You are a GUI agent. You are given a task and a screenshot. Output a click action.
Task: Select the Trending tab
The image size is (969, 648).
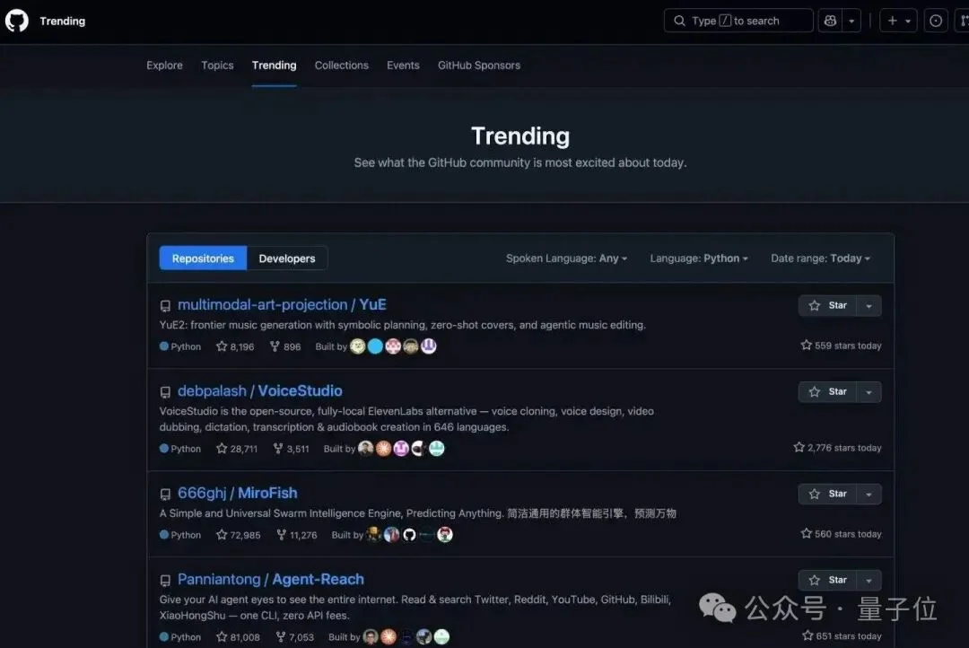click(274, 65)
